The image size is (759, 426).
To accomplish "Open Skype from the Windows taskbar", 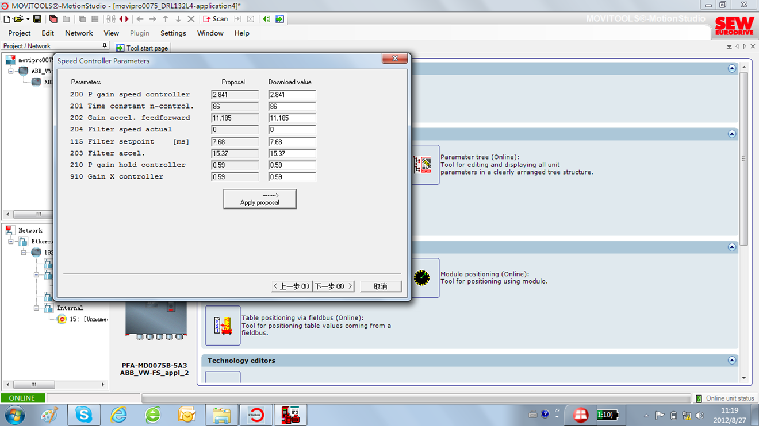I will pos(84,415).
